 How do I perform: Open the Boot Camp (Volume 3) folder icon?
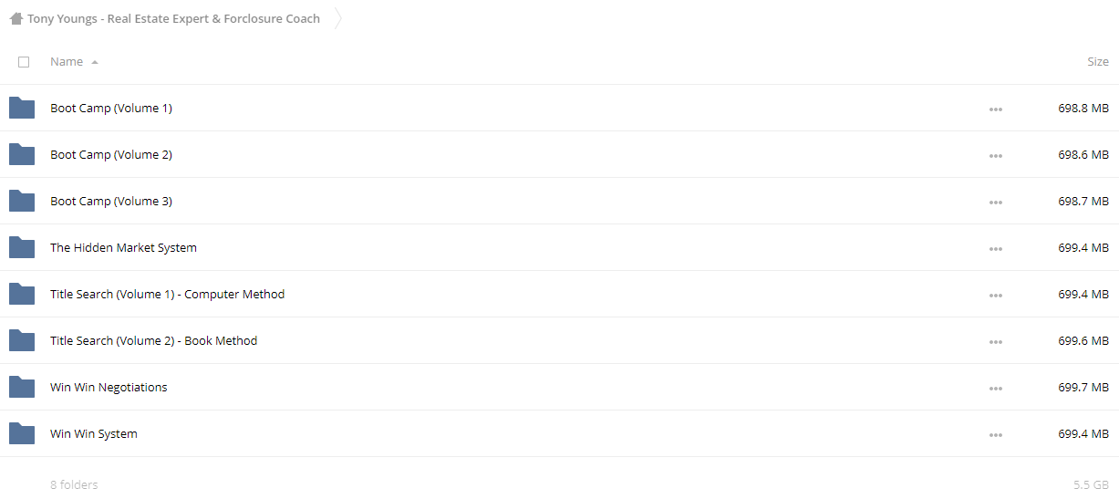point(22,202)
